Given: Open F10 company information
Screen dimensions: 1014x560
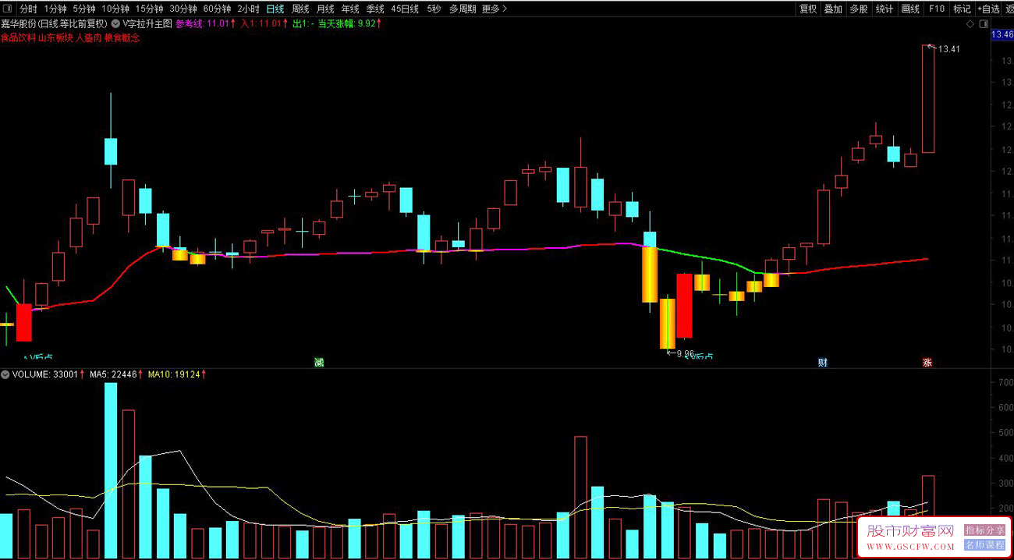Looking at the screenshot, I should point(937,9).
